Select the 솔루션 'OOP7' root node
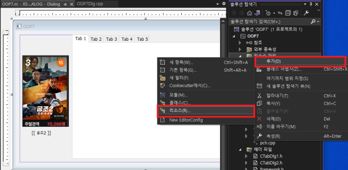Viewport: 348px width, 170px height. [x=272, y=30]
